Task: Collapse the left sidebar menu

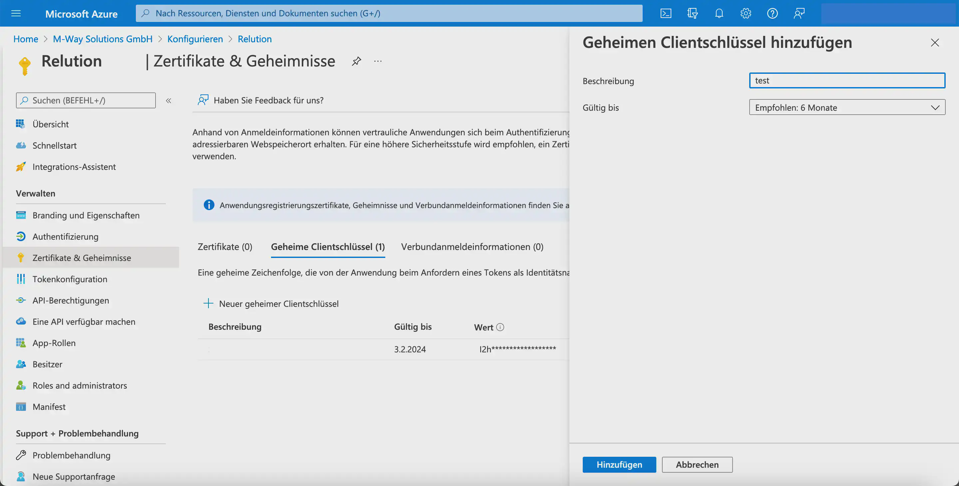Action: tap(168, 101)
